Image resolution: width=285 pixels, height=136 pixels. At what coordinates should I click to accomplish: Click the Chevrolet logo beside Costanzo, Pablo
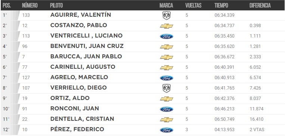click(167, 26)
